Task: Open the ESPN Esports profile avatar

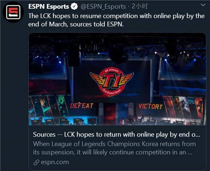Action: pyautogui.click(x=13, y=12)
